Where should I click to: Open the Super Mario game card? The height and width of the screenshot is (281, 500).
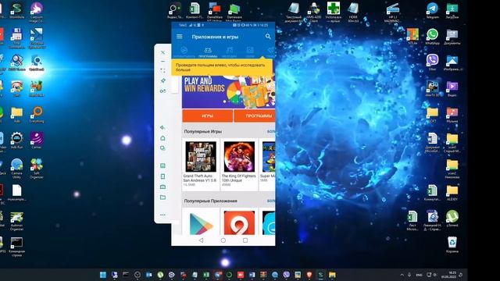pos(267,165)
